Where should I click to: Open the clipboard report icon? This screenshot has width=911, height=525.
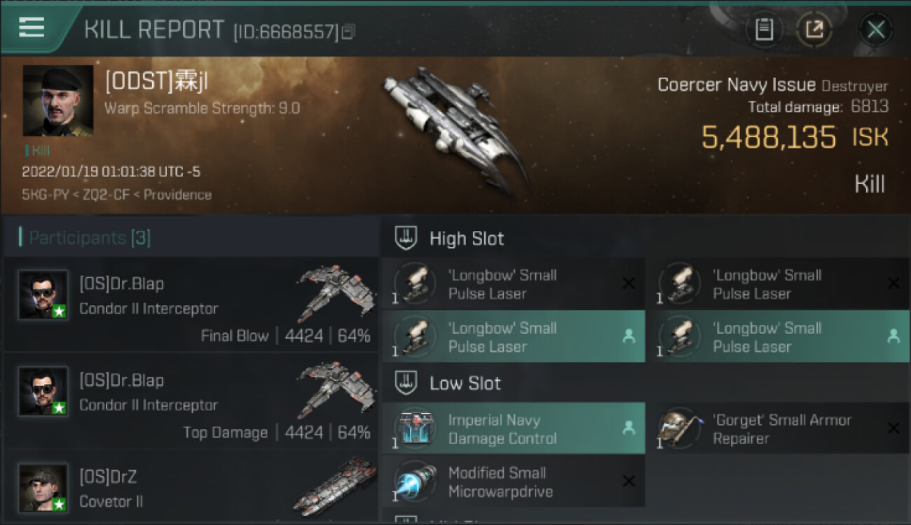[764, 29]
